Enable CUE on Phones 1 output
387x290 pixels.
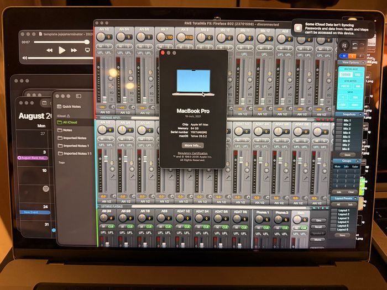click(x=266, y=228)
